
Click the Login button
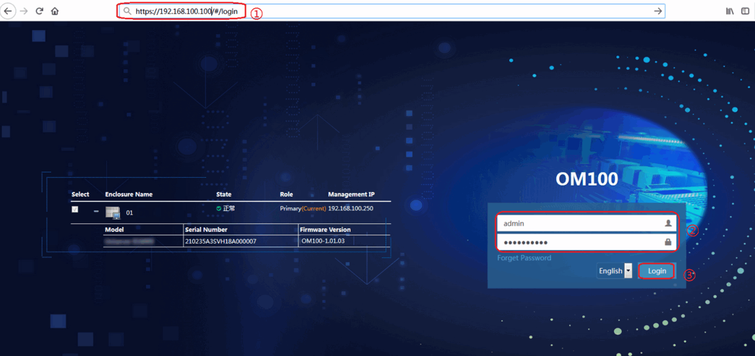tap(656, 271)
